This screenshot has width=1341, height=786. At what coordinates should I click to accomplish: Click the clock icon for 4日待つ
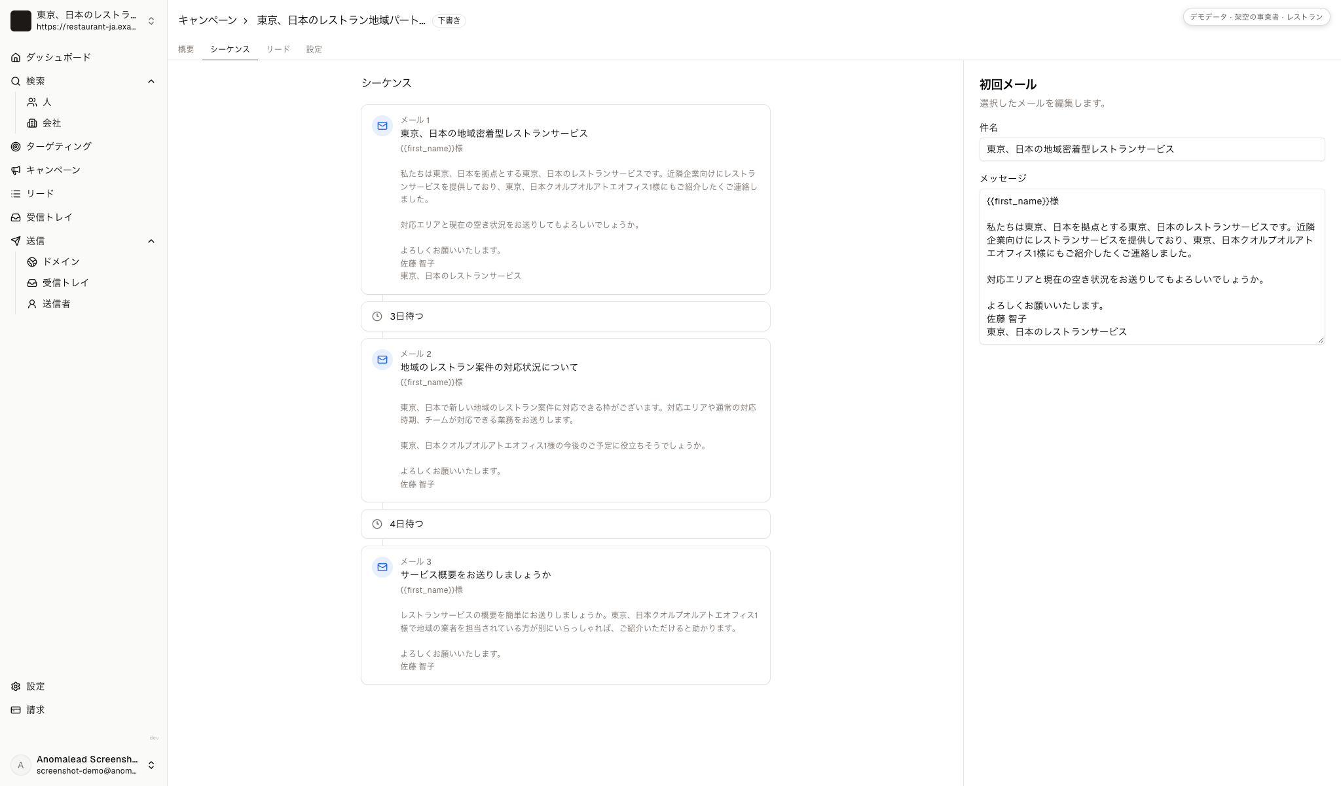[377, 524]
